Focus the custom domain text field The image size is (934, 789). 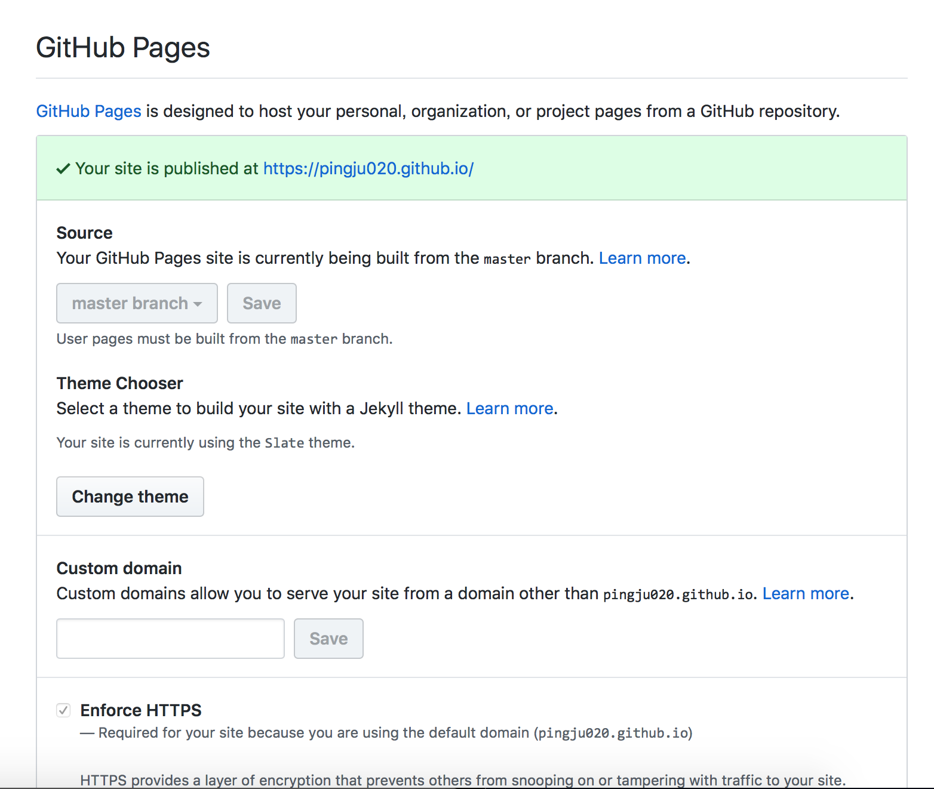(x=170, y=639)
